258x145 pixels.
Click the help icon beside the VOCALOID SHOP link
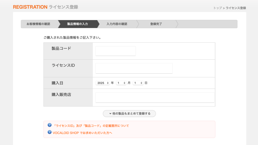click(x=49, y=132)
